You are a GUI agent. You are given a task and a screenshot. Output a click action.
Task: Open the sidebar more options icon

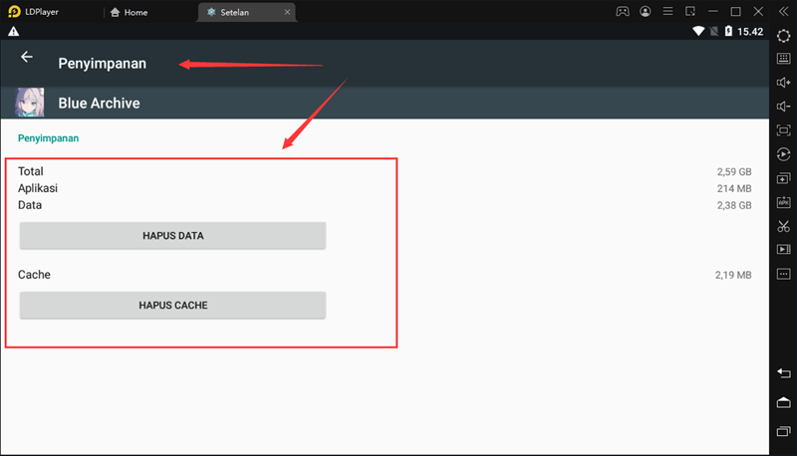[x=783, y=274]
